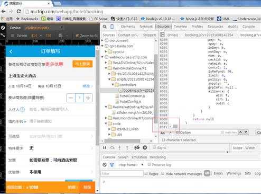Open the Watch sidebar tab

[250, 148]
